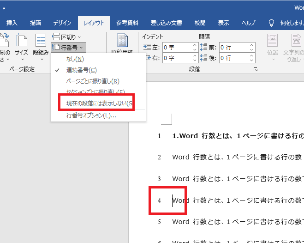Click the left indent (左) input field
Viewport: 304px width, 243px height.
177,48
